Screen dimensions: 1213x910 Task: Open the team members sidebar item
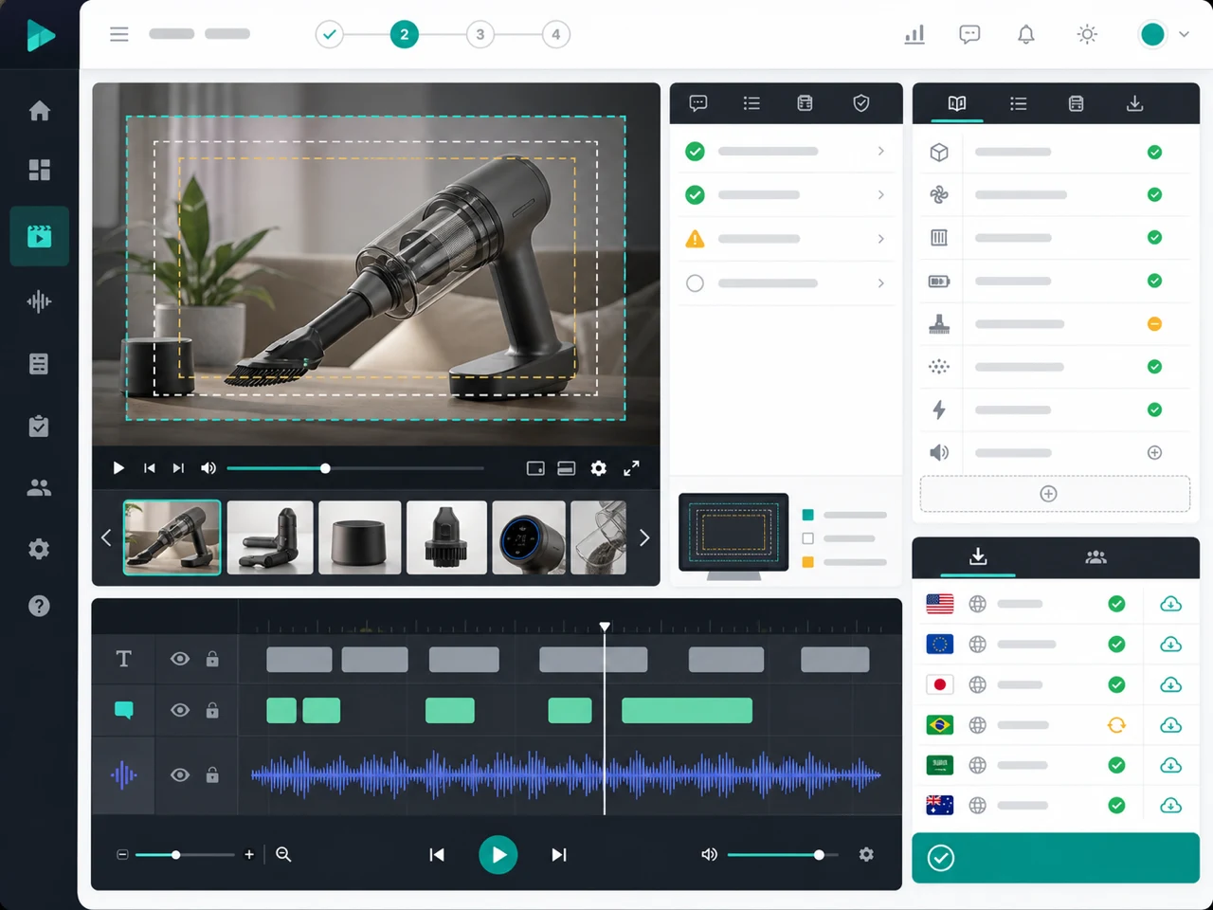tap(39, 488)
